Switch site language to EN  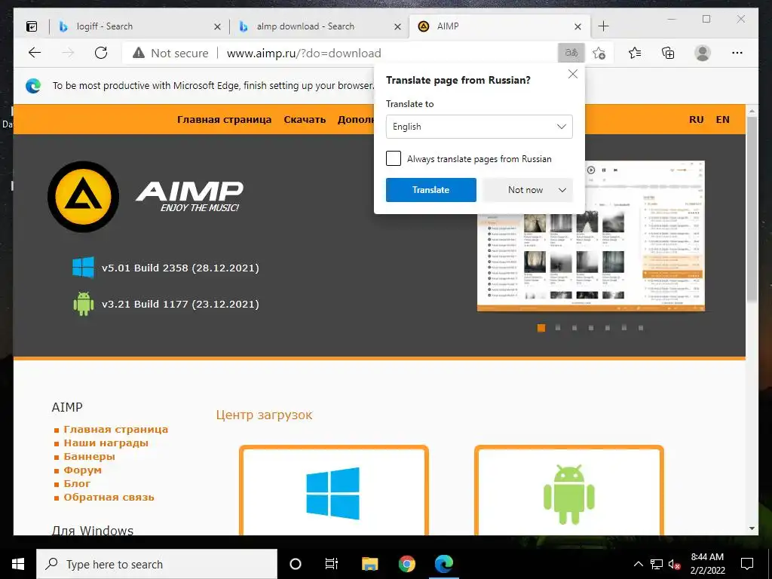pos(723,120)
